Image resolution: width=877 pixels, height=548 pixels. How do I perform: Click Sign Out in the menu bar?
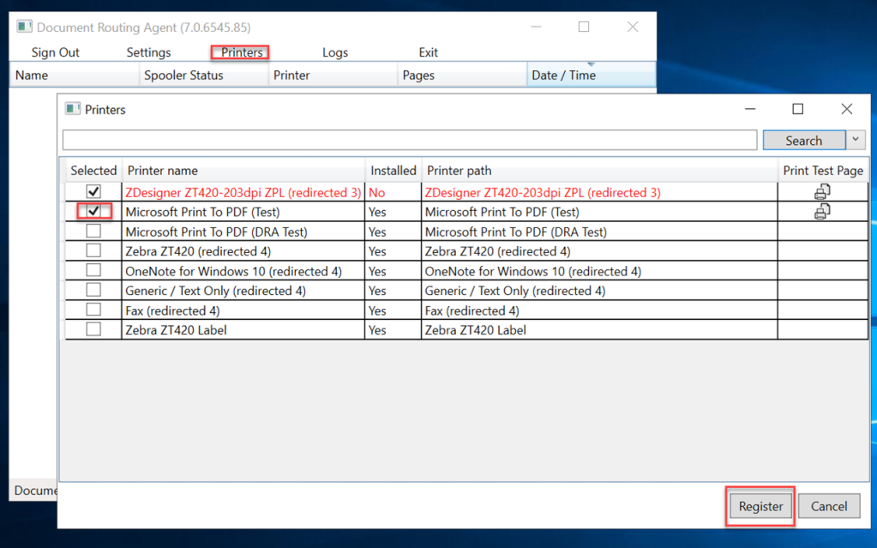point(56,52)
